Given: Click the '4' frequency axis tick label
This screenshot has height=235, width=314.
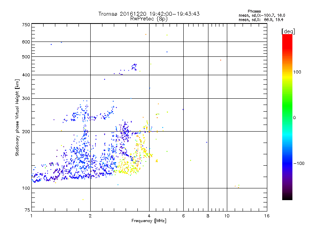Looking at the screenshot, I should tap(149, 216).
